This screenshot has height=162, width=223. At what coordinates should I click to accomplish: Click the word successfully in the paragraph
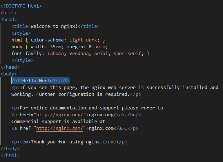click(x=163, y=88)
